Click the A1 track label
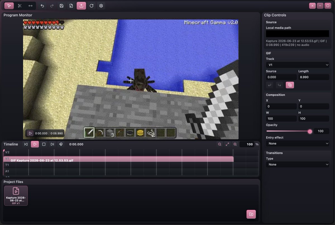This screenshot has height=225, width=335. [x=7, y=171]
